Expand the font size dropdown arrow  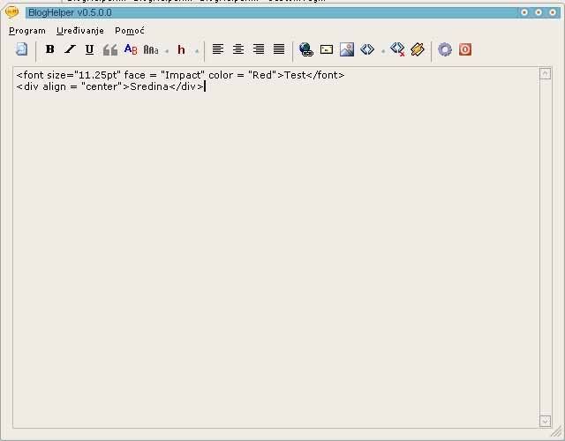click(x=167, y=51)
